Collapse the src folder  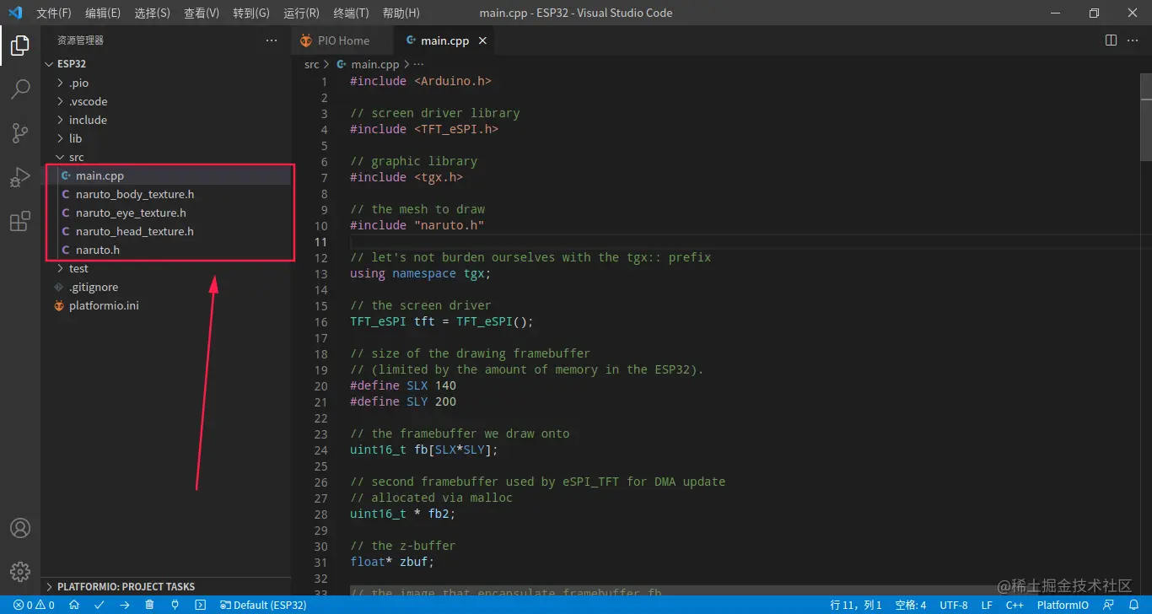tap(167, 157)
